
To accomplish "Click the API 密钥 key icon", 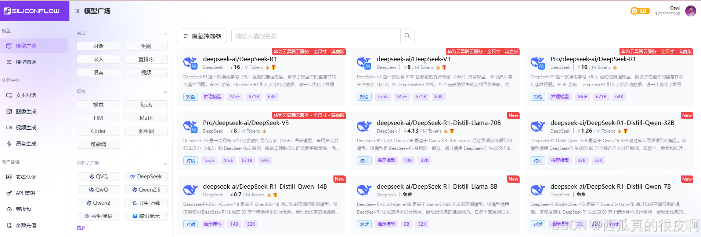I will coord(9,193).
